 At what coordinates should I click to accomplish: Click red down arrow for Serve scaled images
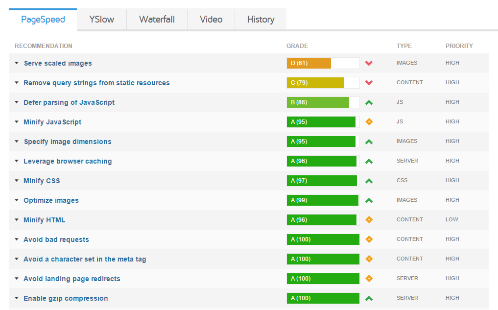[369, 63]
